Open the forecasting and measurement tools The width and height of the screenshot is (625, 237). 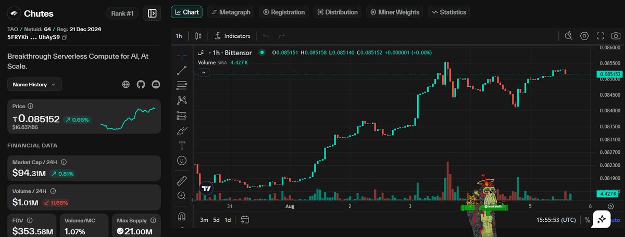pyautogui.click(x=182, y=115)
